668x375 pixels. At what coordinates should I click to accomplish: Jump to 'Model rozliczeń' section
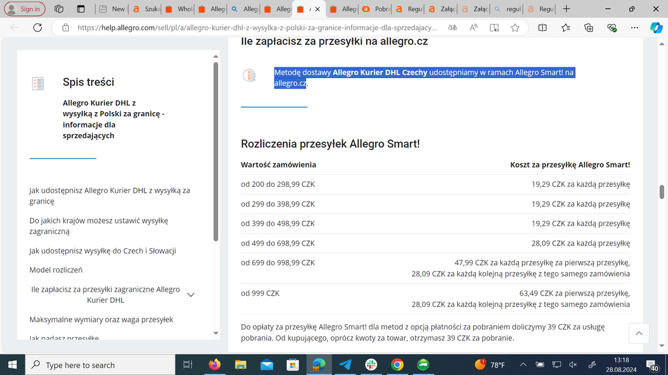point(55,270)
